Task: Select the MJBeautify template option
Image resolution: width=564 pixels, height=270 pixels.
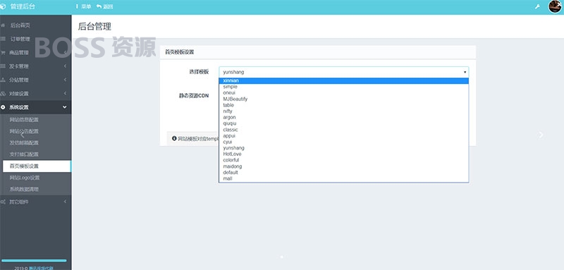Action: click(x=343, y=99)
